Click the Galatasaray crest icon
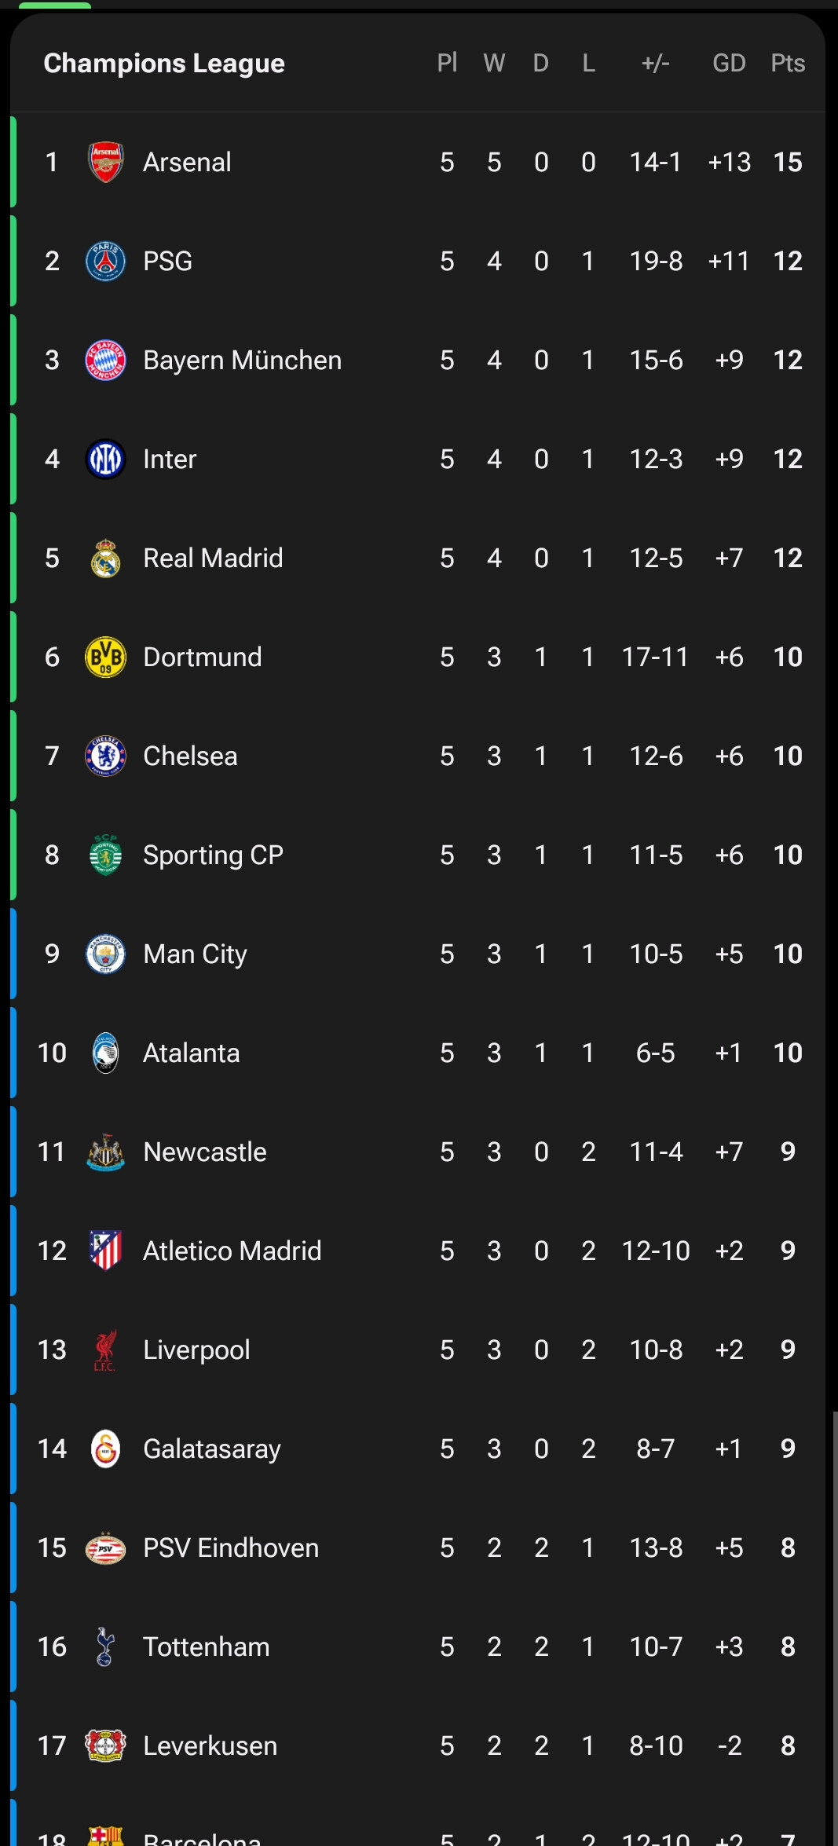This screenshot has height=1846, width=838. pyautogui.click(x=105, y=1449)
